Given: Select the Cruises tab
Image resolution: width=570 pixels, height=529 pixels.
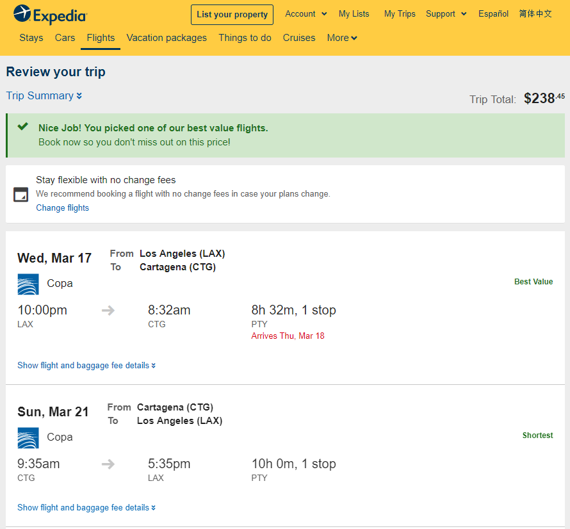Looking at the screenshot, I should [299, 38].
